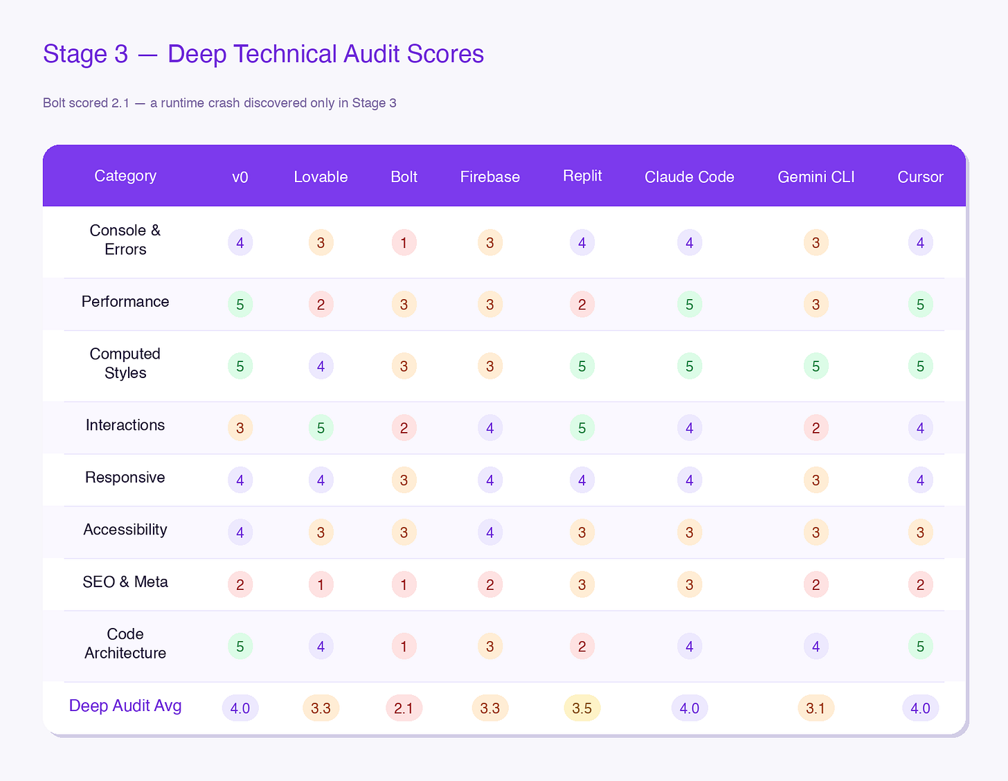Select the Lovable column header
This screenshot has width=1008, height=781.
(321, 177)
